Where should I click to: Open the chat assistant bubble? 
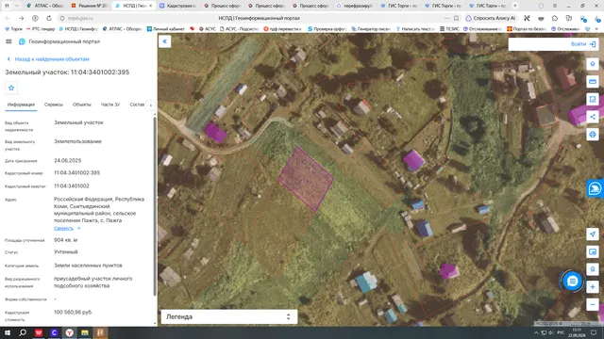tap(572, 282)
